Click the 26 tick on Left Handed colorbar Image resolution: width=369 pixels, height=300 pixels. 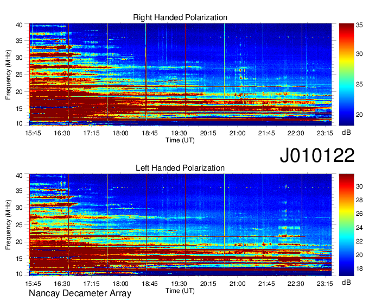click(x=359, y=214)
